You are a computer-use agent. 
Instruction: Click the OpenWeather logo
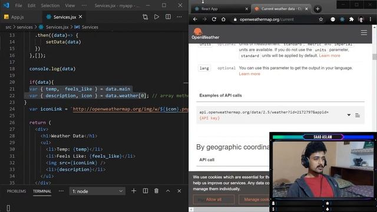coord(205,34)
